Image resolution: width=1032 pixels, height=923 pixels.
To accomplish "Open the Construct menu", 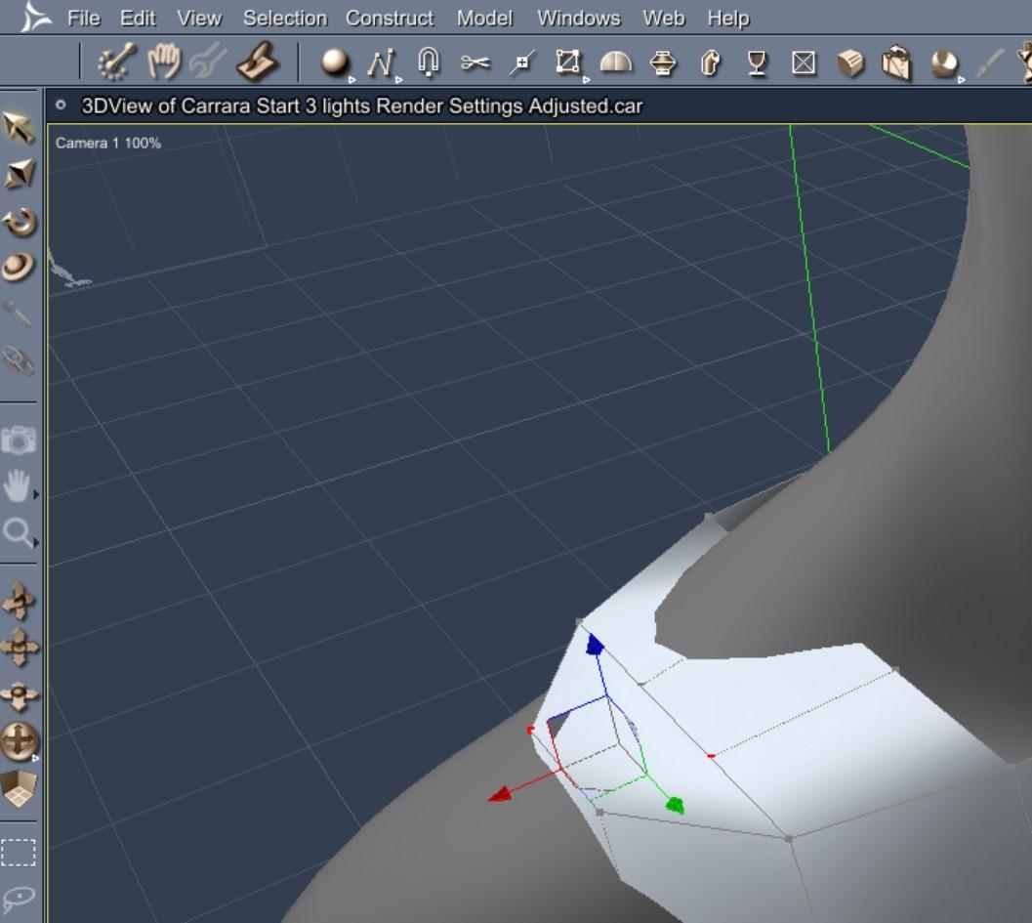I will coord(390,18).
